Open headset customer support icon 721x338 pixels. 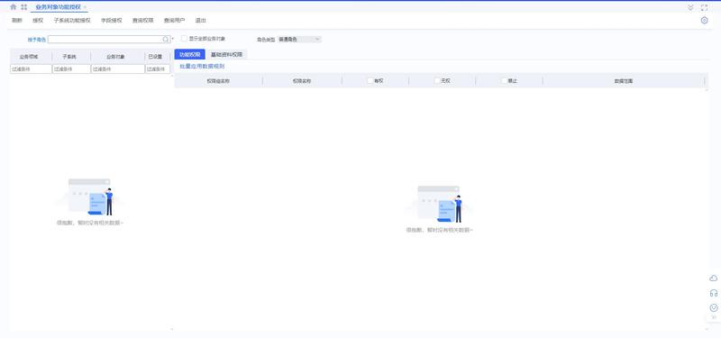[714, 293]
